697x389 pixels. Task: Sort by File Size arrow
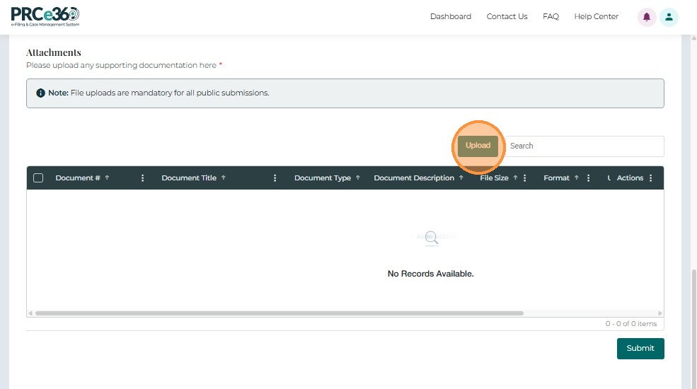coord(515,178)
